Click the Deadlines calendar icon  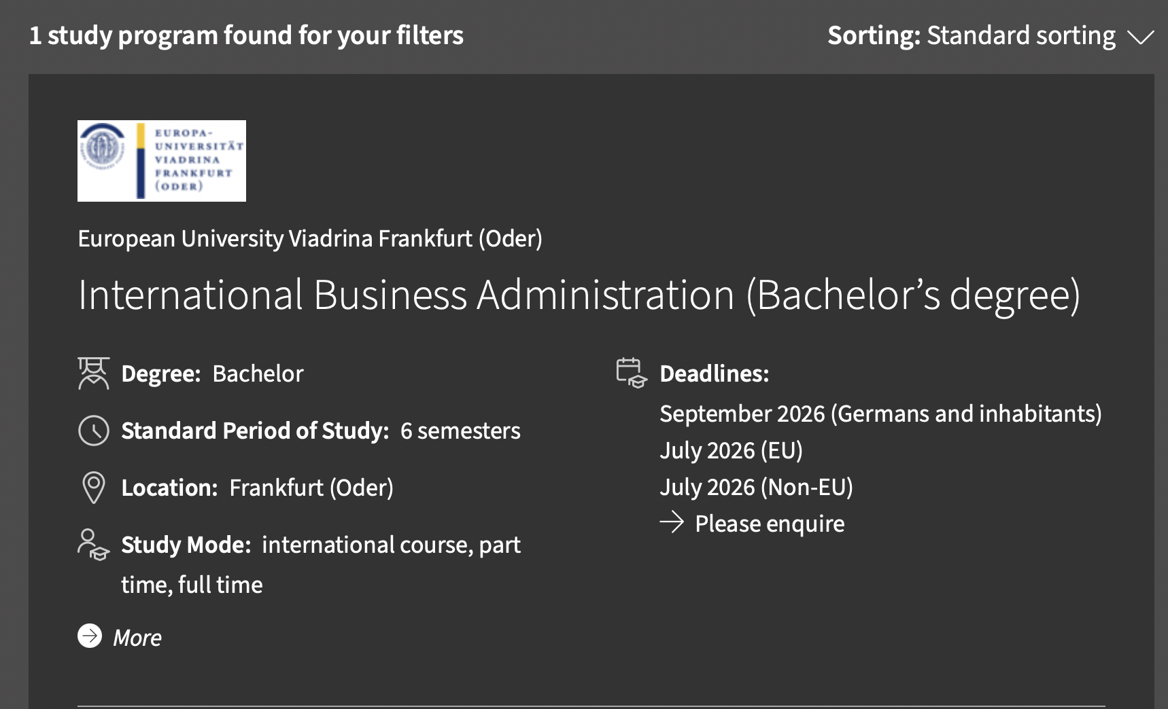pyautogui.click(x=632, y=373)
